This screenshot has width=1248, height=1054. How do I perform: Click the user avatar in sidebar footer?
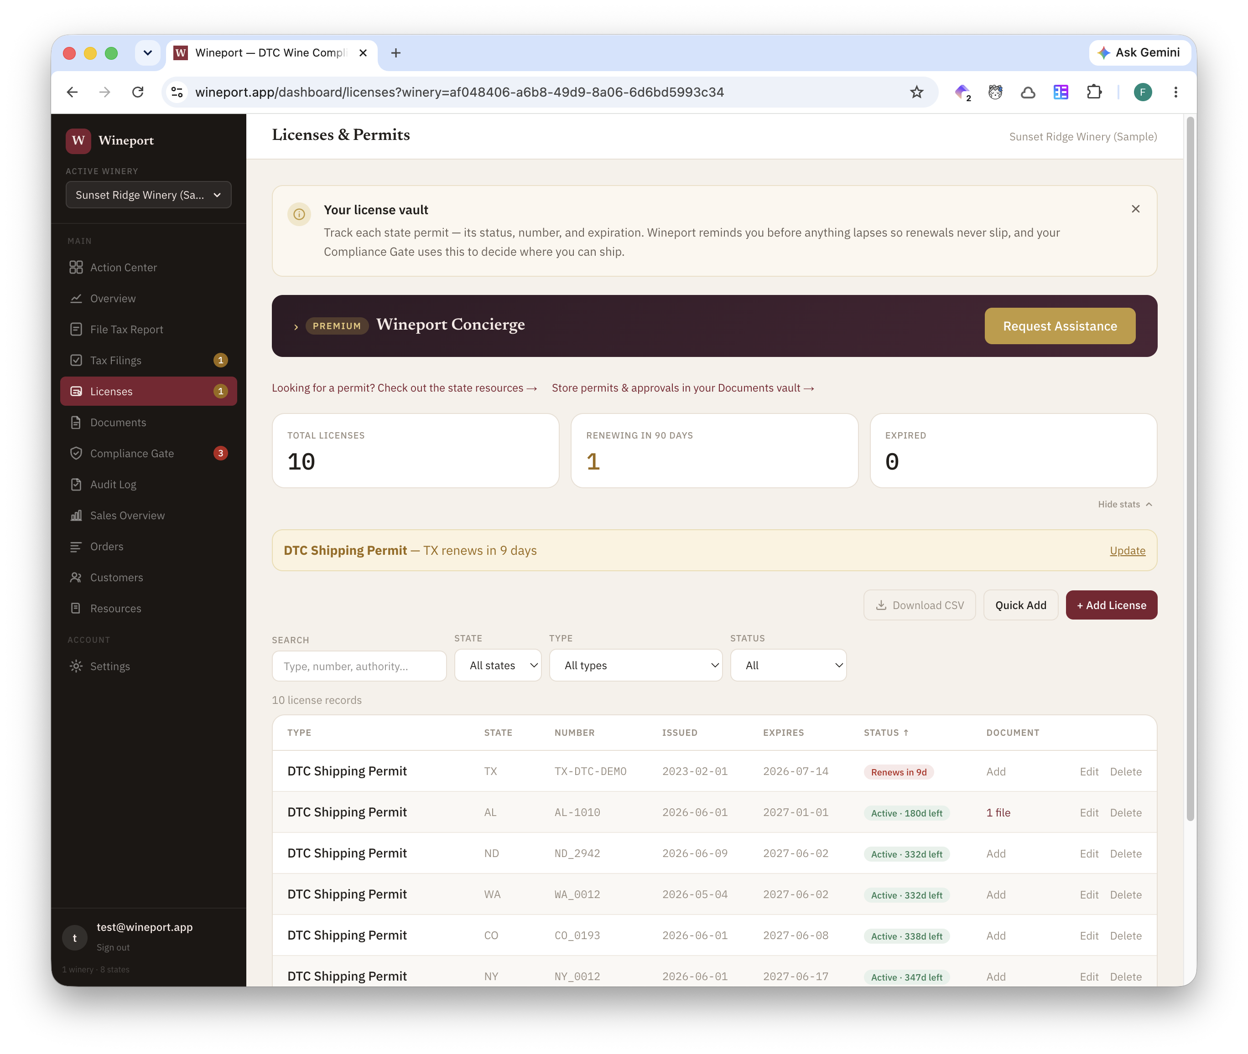point(75,937)
